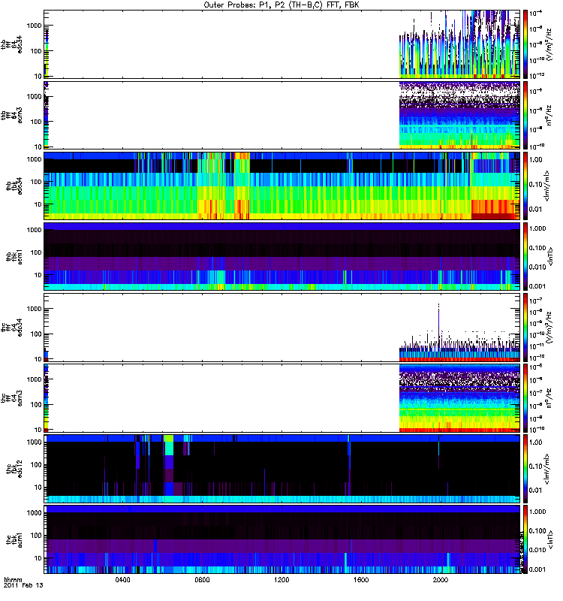Select the color bar of the thb fbk edc34 panel
The width and height of the screenshot is (563, 601).
tap(527, 186)
